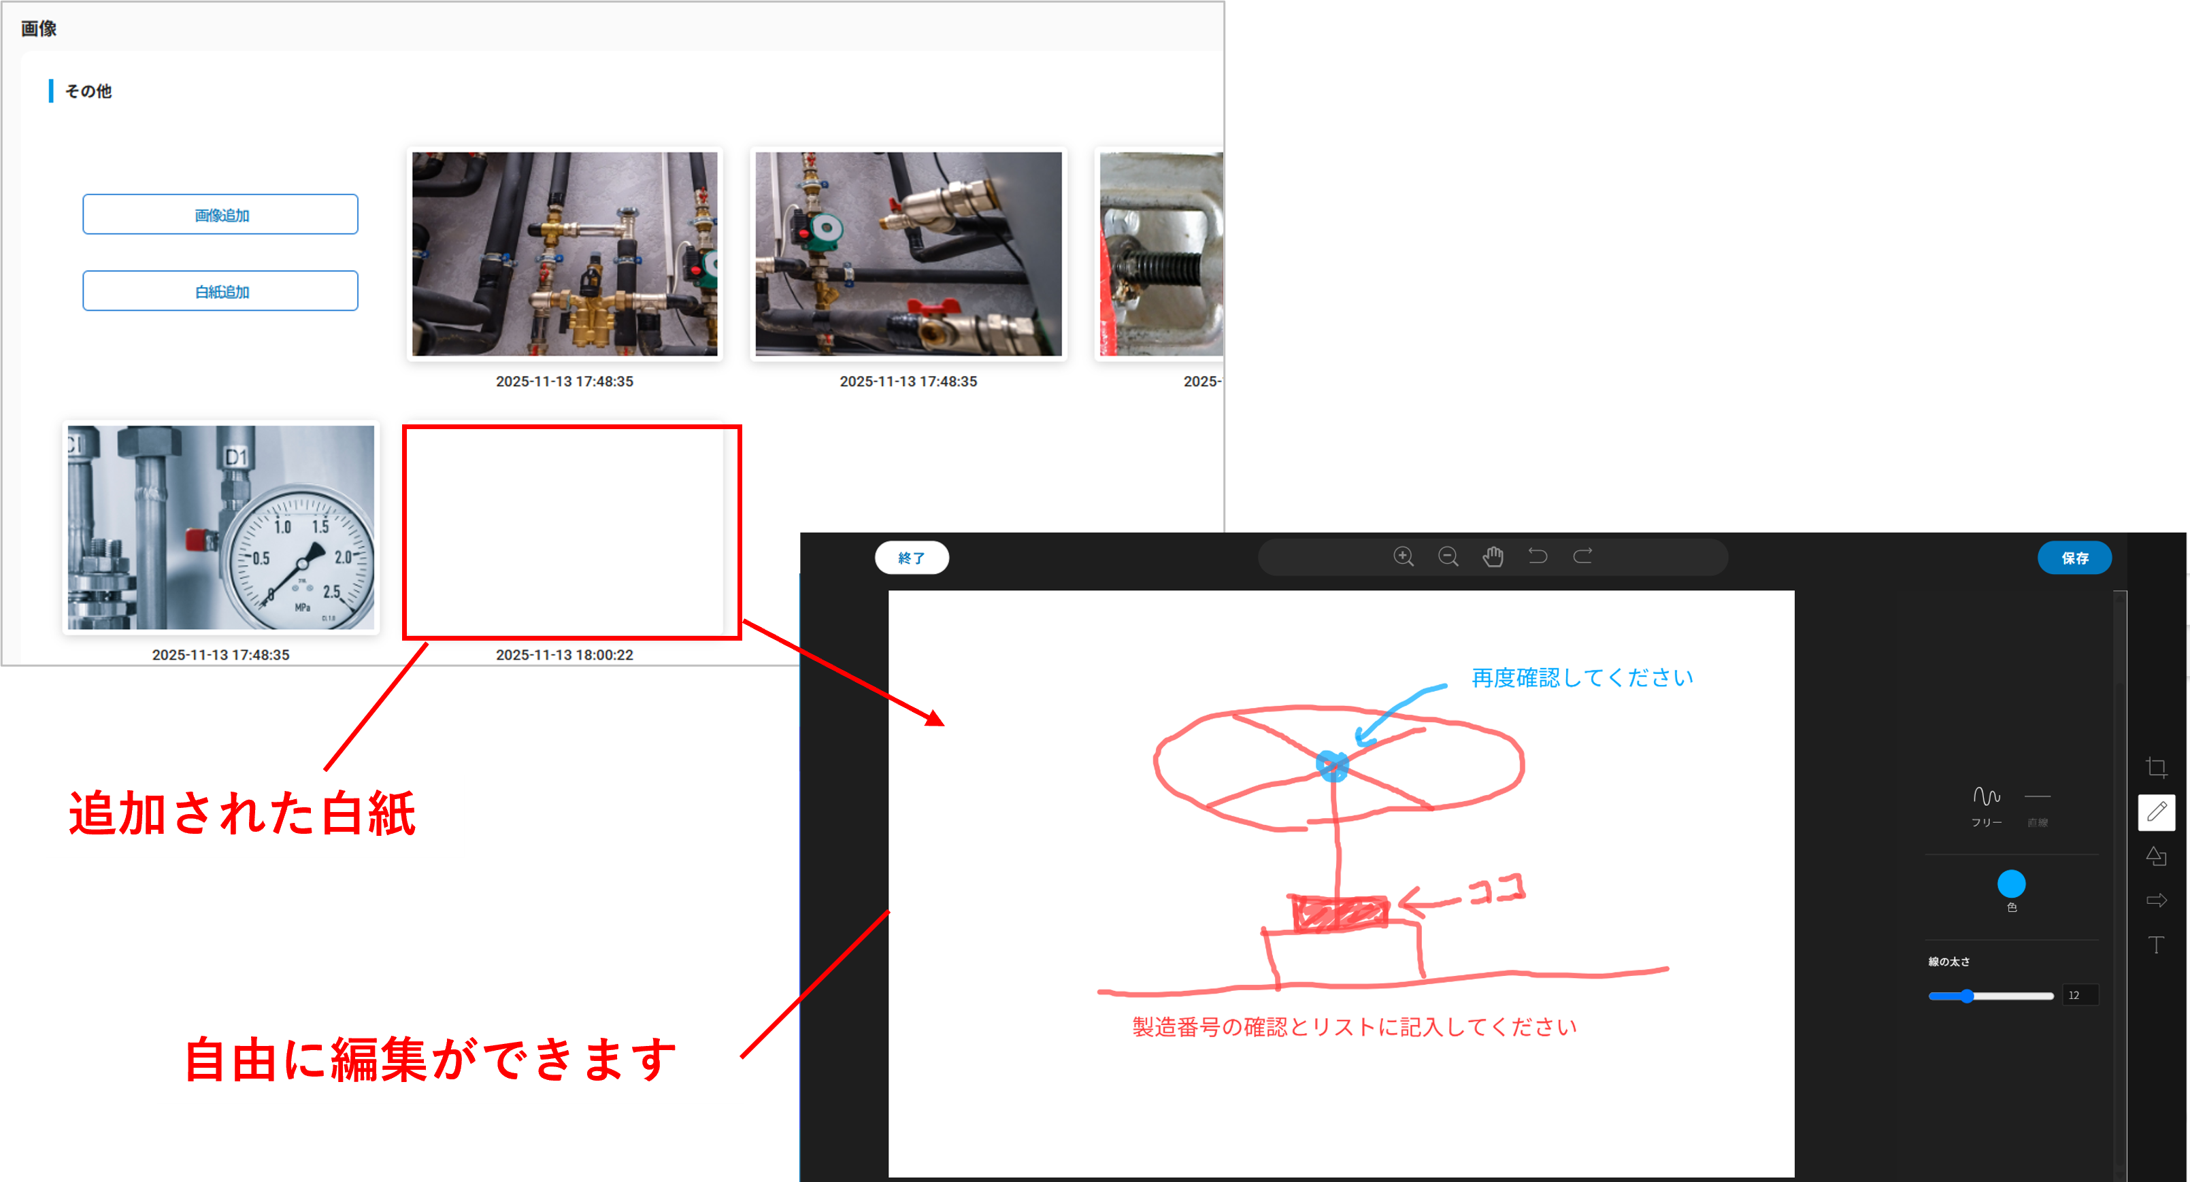The image size is (2190, 1182).
Task: Select the crop tool icon
Action: [x=2156, y=767]
